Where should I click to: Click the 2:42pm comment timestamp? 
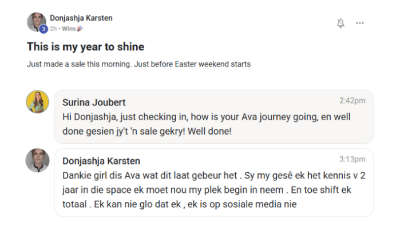point(352,101)
